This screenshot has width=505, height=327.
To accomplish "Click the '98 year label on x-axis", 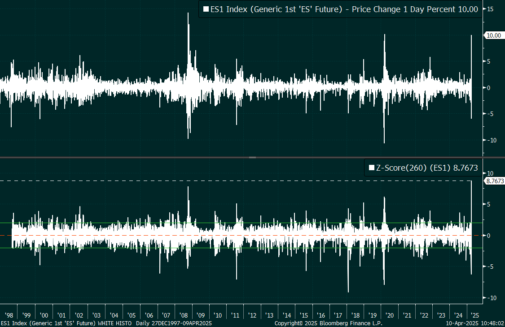I will coord(9,315).
